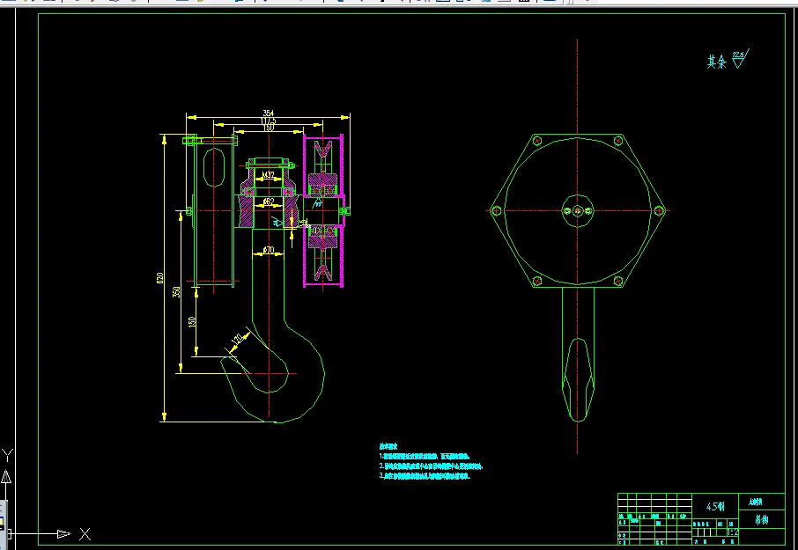Image resolution: width=798 pixels, height=550 pixels.
Task: Pick the "ø62" diameter dimension
Action: click(x=269, y=202)
